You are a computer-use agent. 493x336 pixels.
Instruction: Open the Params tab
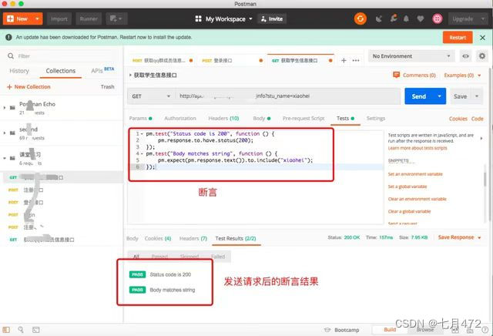pos(140,118)
